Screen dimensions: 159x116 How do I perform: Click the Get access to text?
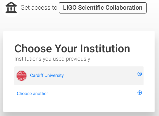[39, 8]
